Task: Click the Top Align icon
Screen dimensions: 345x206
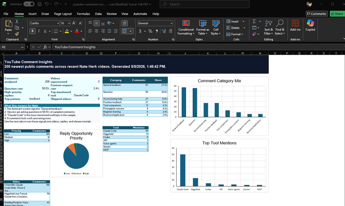Action: click(x=90, y=23)
